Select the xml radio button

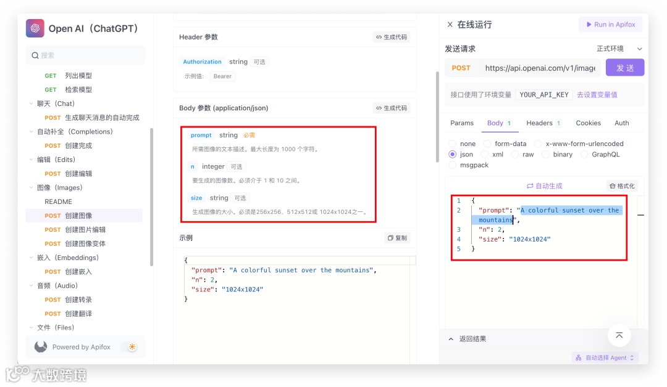(485, 155)
